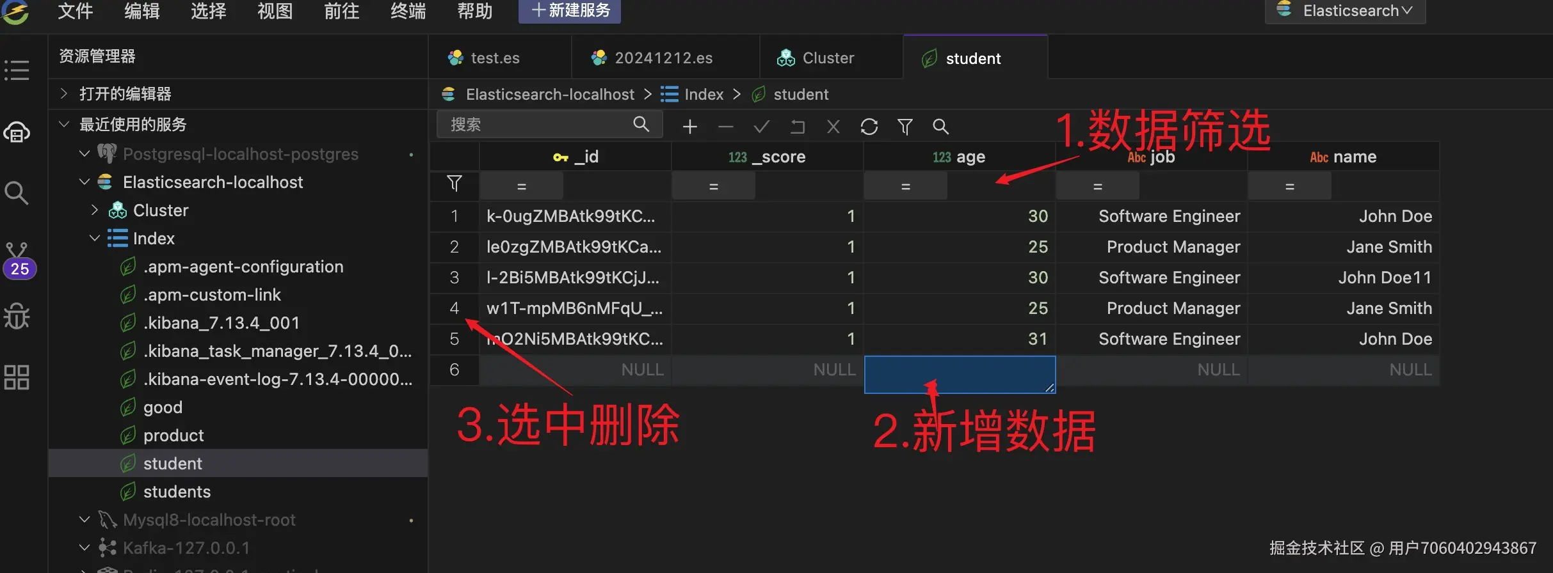Open the 视图 menu
Screen dimensions: 1553x573
pos(275,11)
